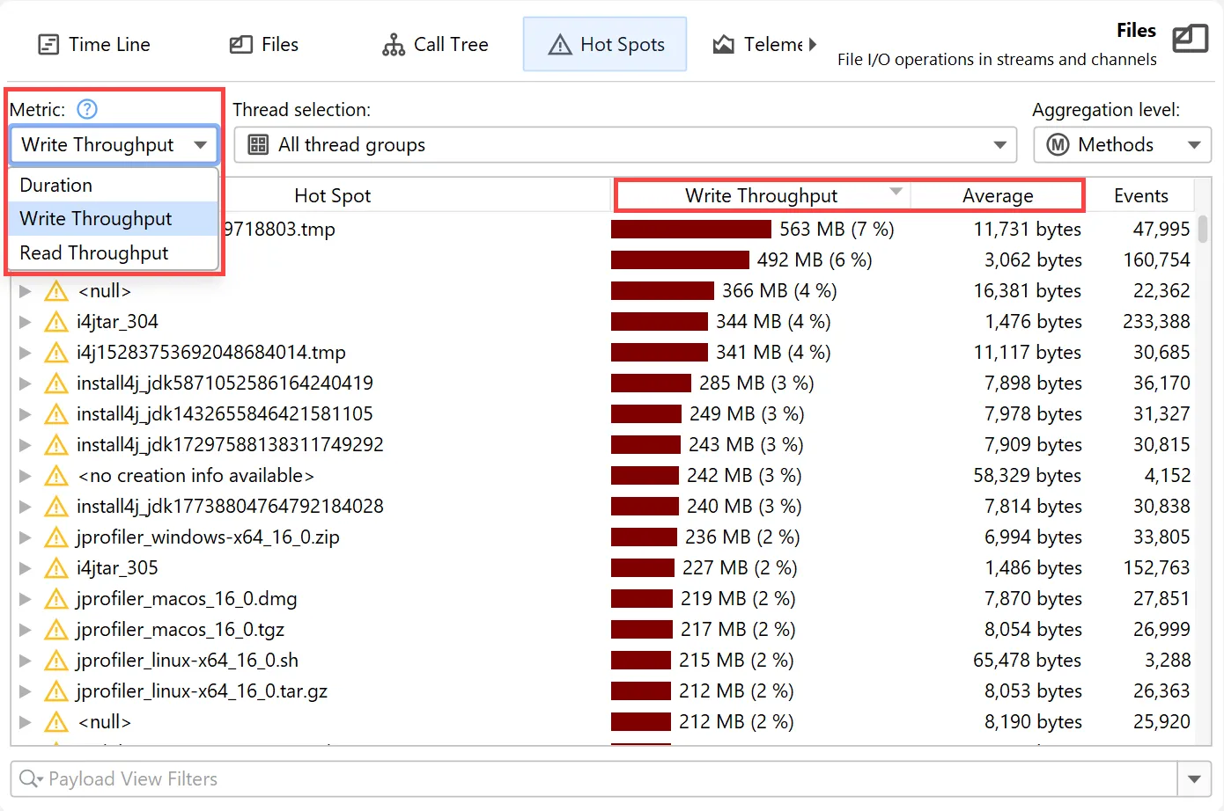Screen dimensions: 1224x811
Task: Click warning icon beside jprofiler_linux-x64_16_0.sh
Action: point(56,661)
